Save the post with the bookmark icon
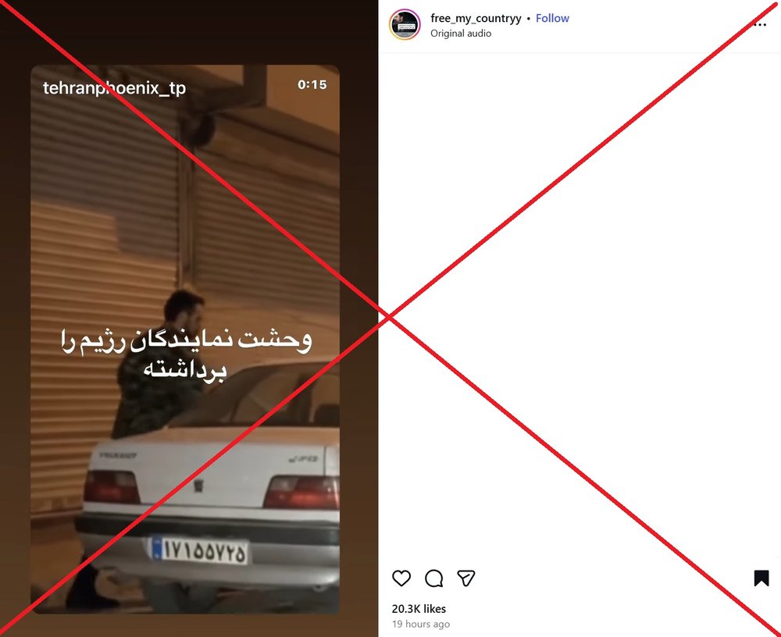 (x=761, y=578)
